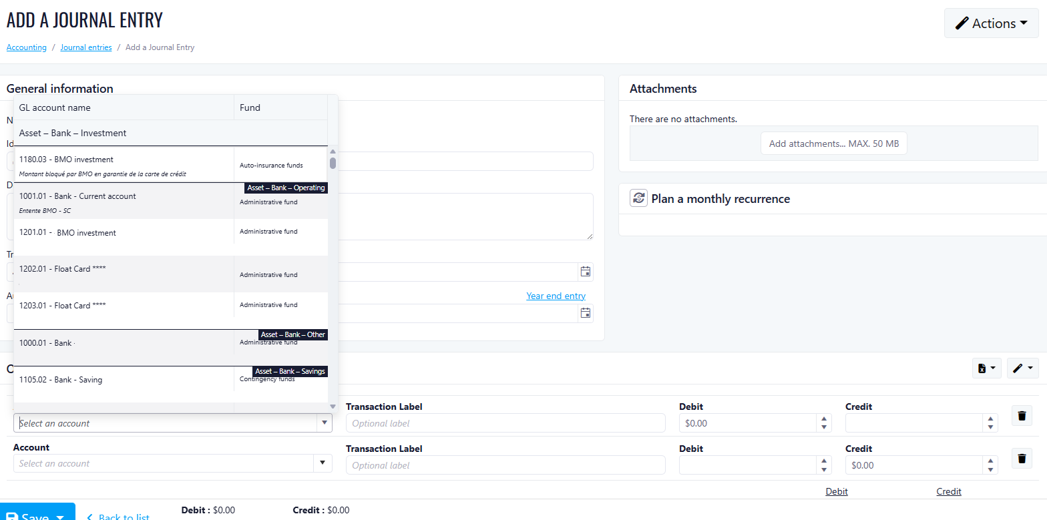Click the GL account name column header
Viewport: 1047px width, 520px height.
coord(124,107)
